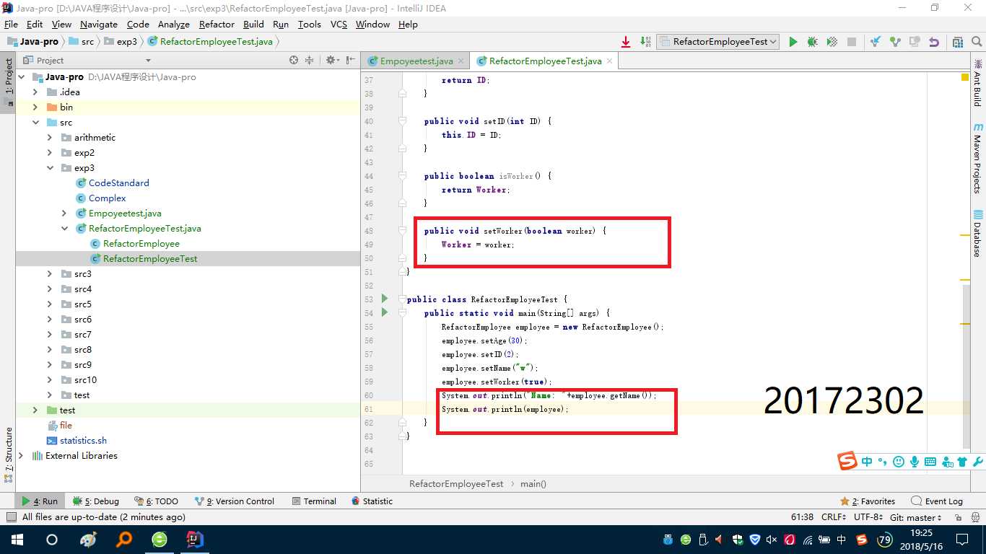The height and width of the screenshot is (554, 986).
Task: Open the VCS menu
Action: pyautogui.click(x=339, y=25)
